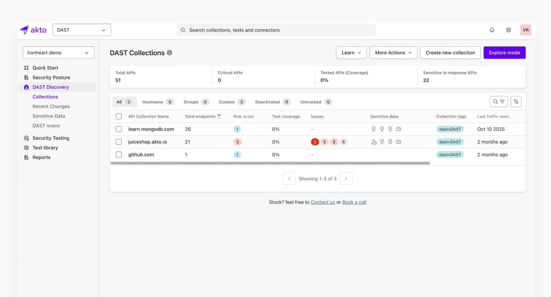Click the Risk score column header
Screen dimensions: 551x297
click(x=243, y=116)
